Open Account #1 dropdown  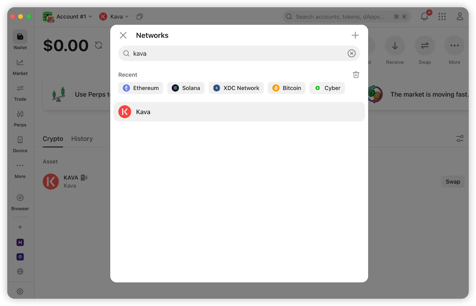point(67,17)
